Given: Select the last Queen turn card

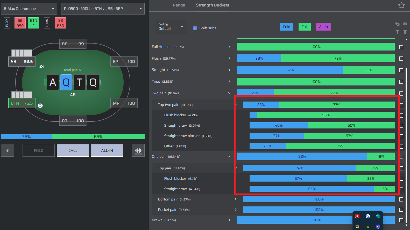Looking at the screenshot, I should coord(93,82).
